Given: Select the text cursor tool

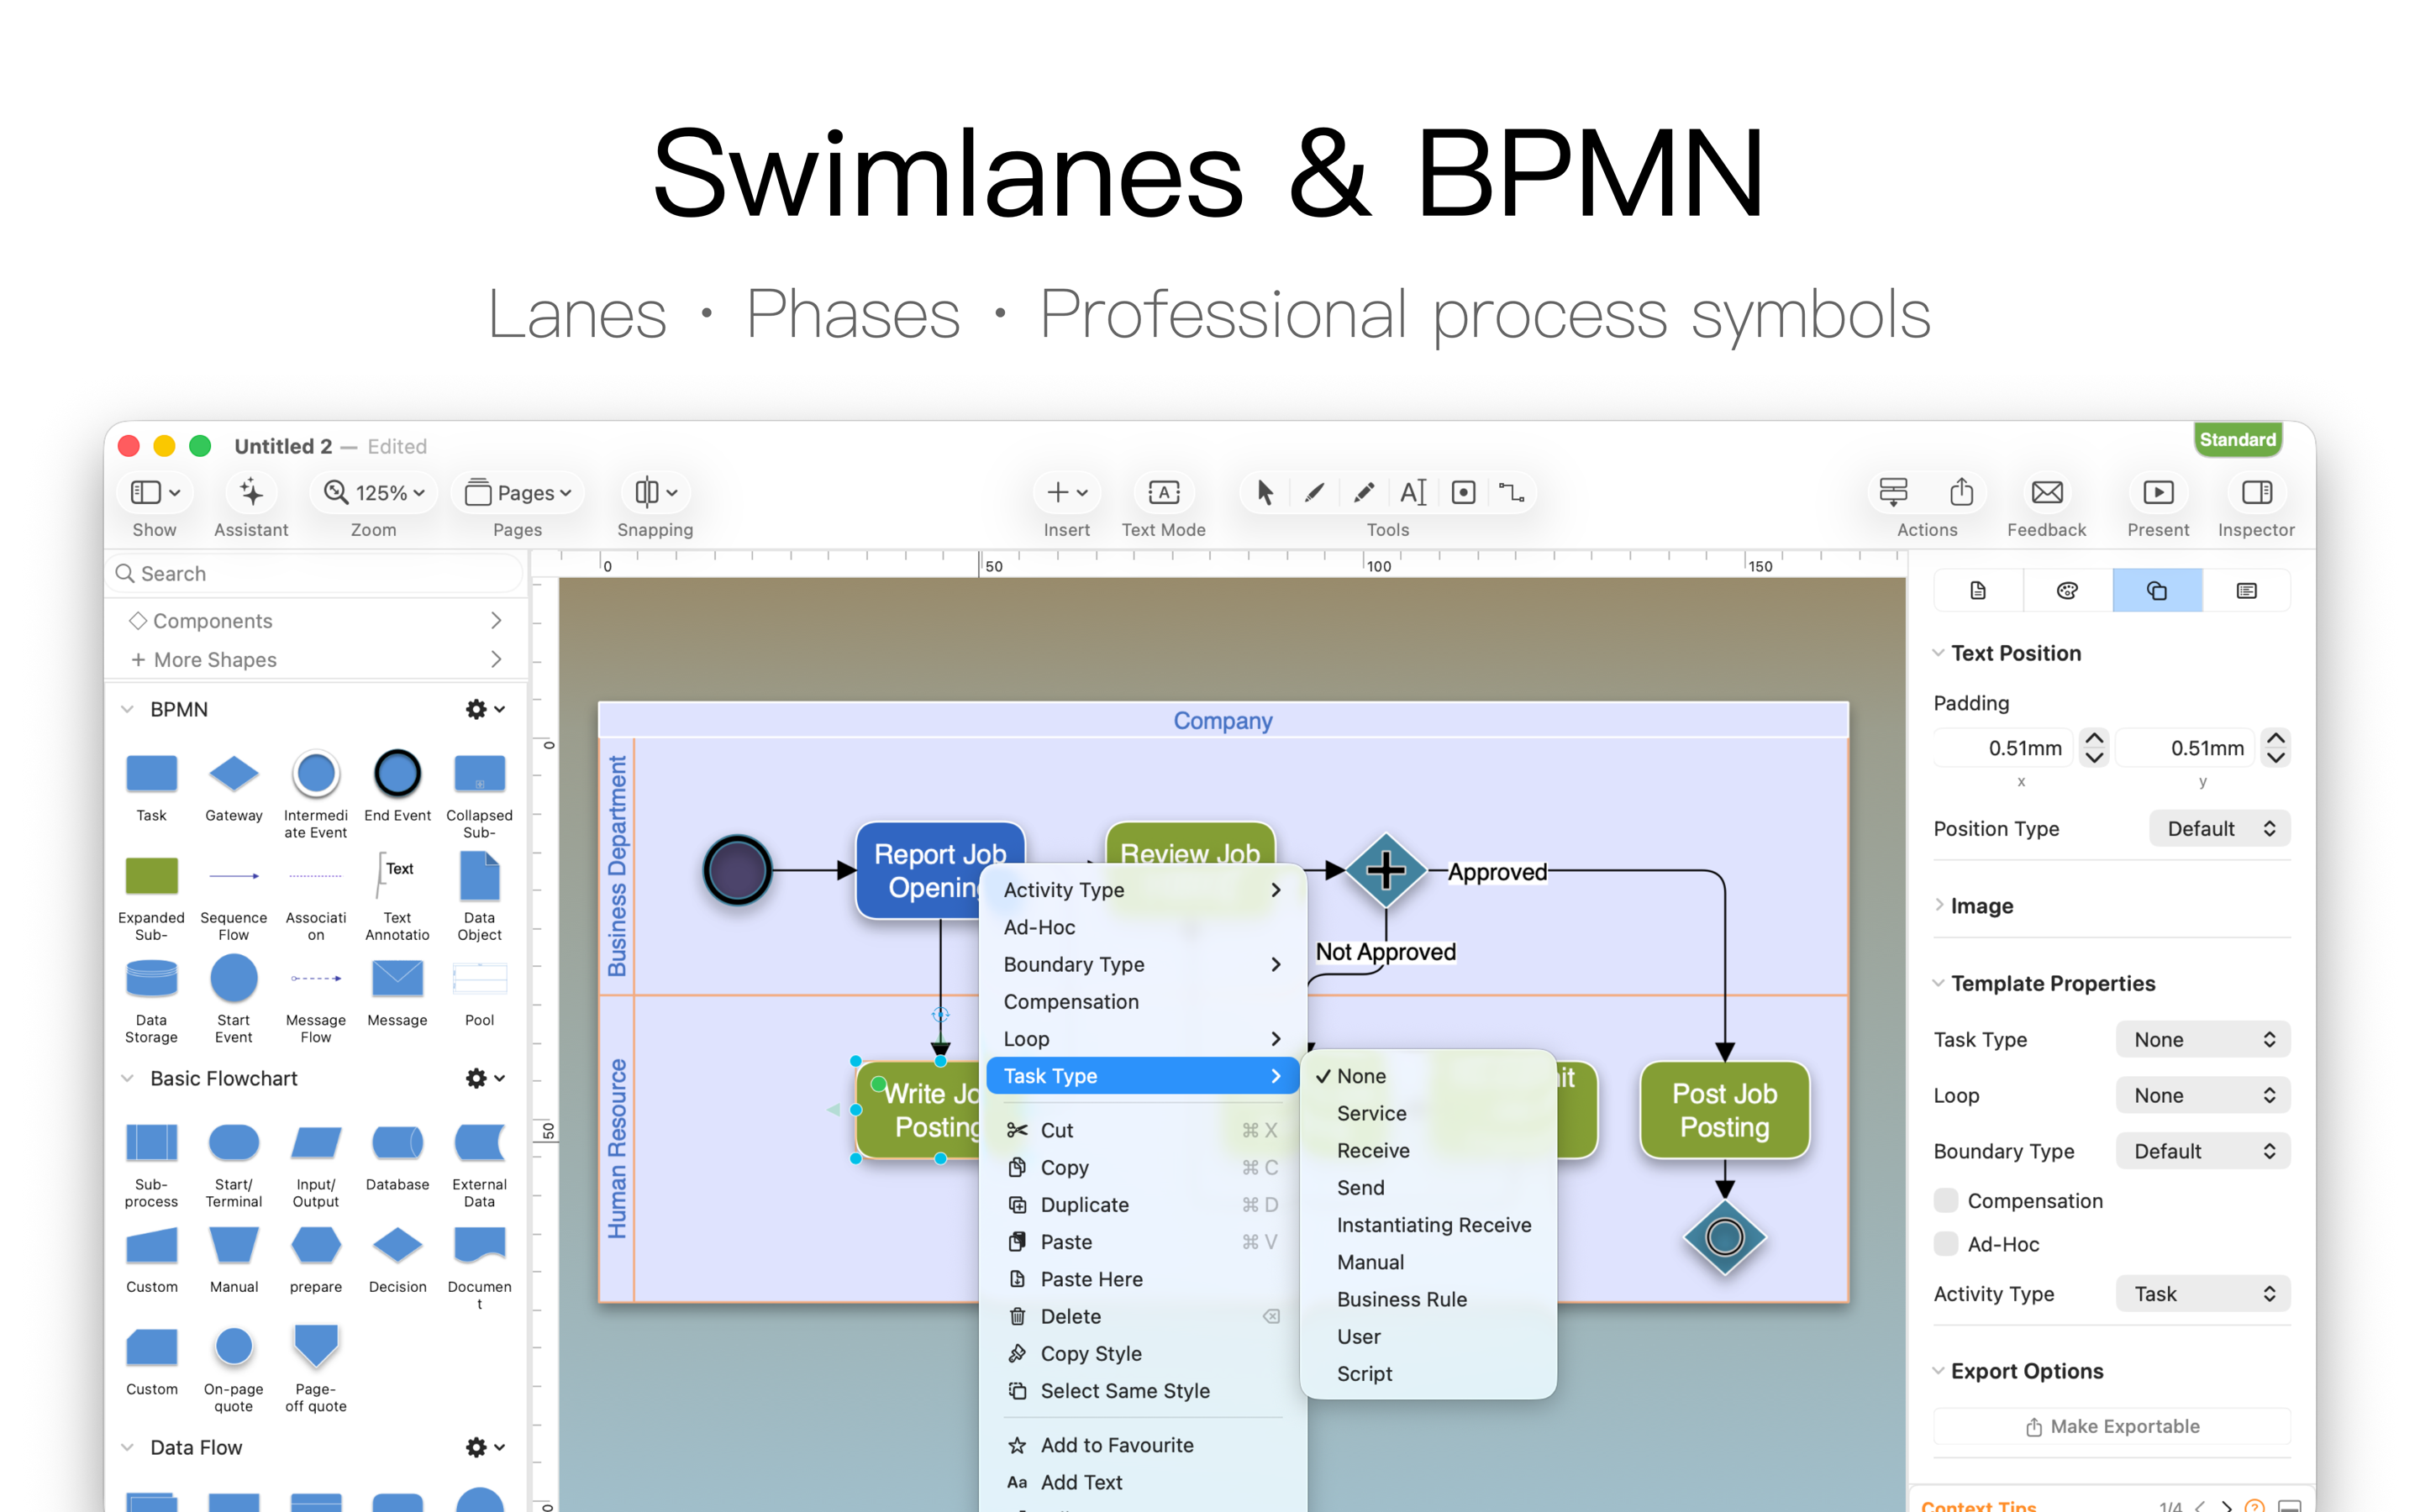Looking at the screenshot, I should click(x=1413, y=493).
